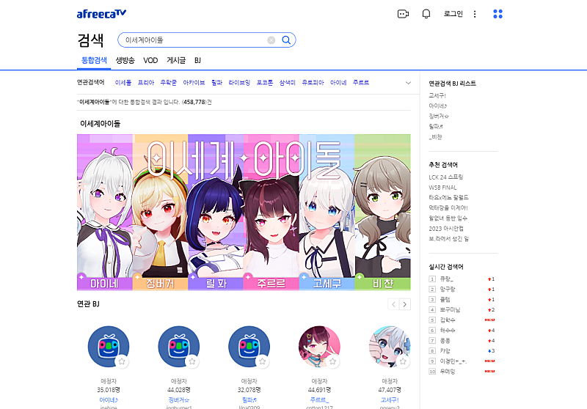Open 징버거☆ in related BJ list
Screen dimensions: 587x409
point(439,117)
